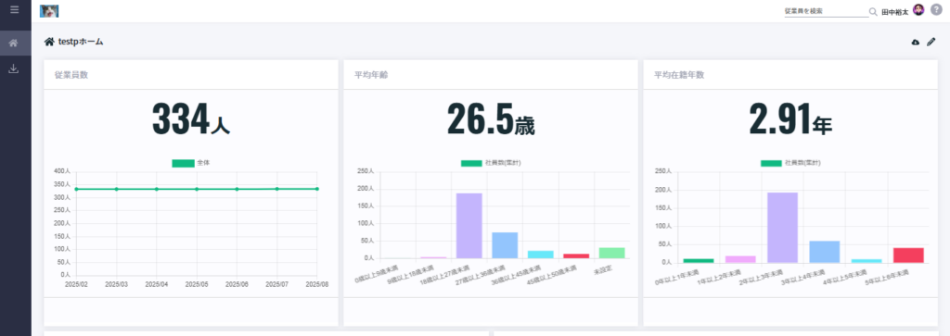Click the cloud download icon

click(916, 42)
